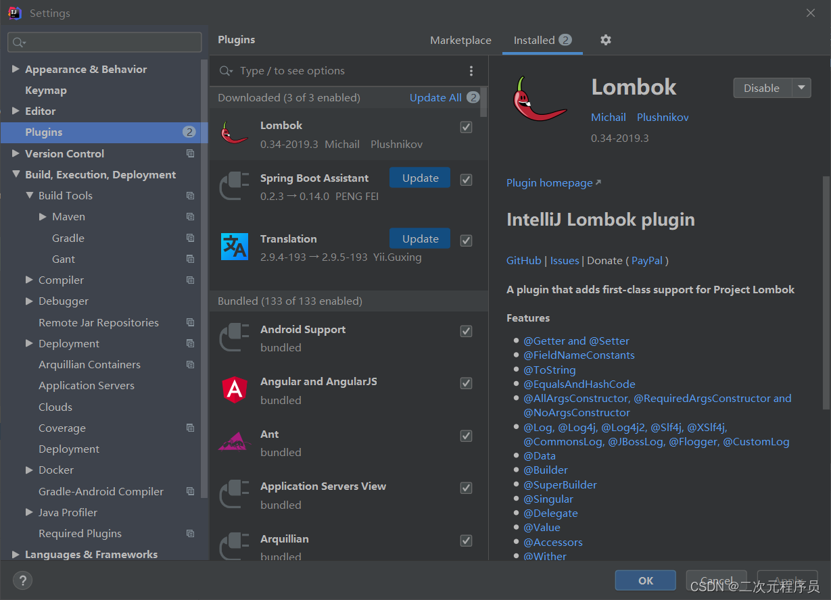Click the Arquillian plug icon
831x600 pixels.
(235, 546)
